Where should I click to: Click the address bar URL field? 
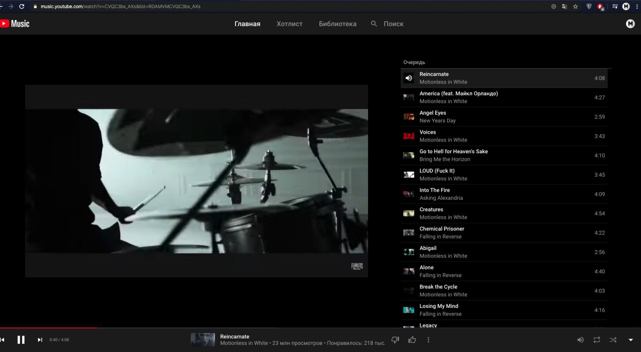click(x=290, y=7)
